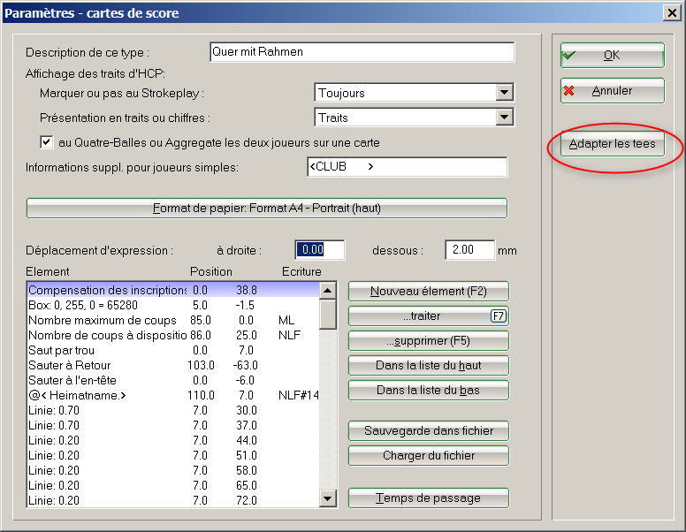686x532 pixels.
Task: Focus the à droite 0.00 field
Action: tap(320, 250)
